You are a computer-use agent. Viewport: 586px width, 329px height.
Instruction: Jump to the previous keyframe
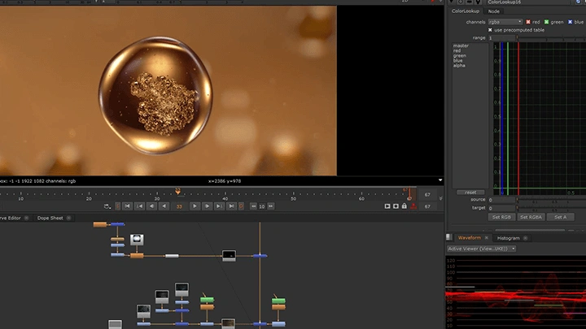click(x=139, y=206)
